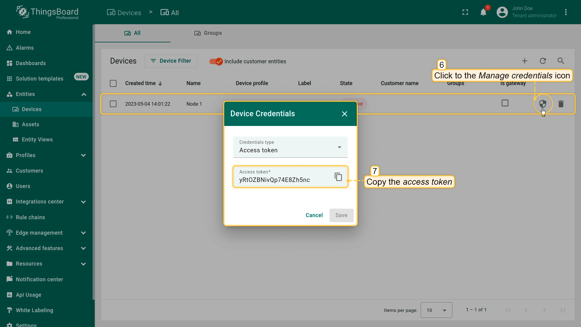This screenshot has height=327, width=581.
Task: Check the Node 1 row checkbox
Action: [113, 104]
